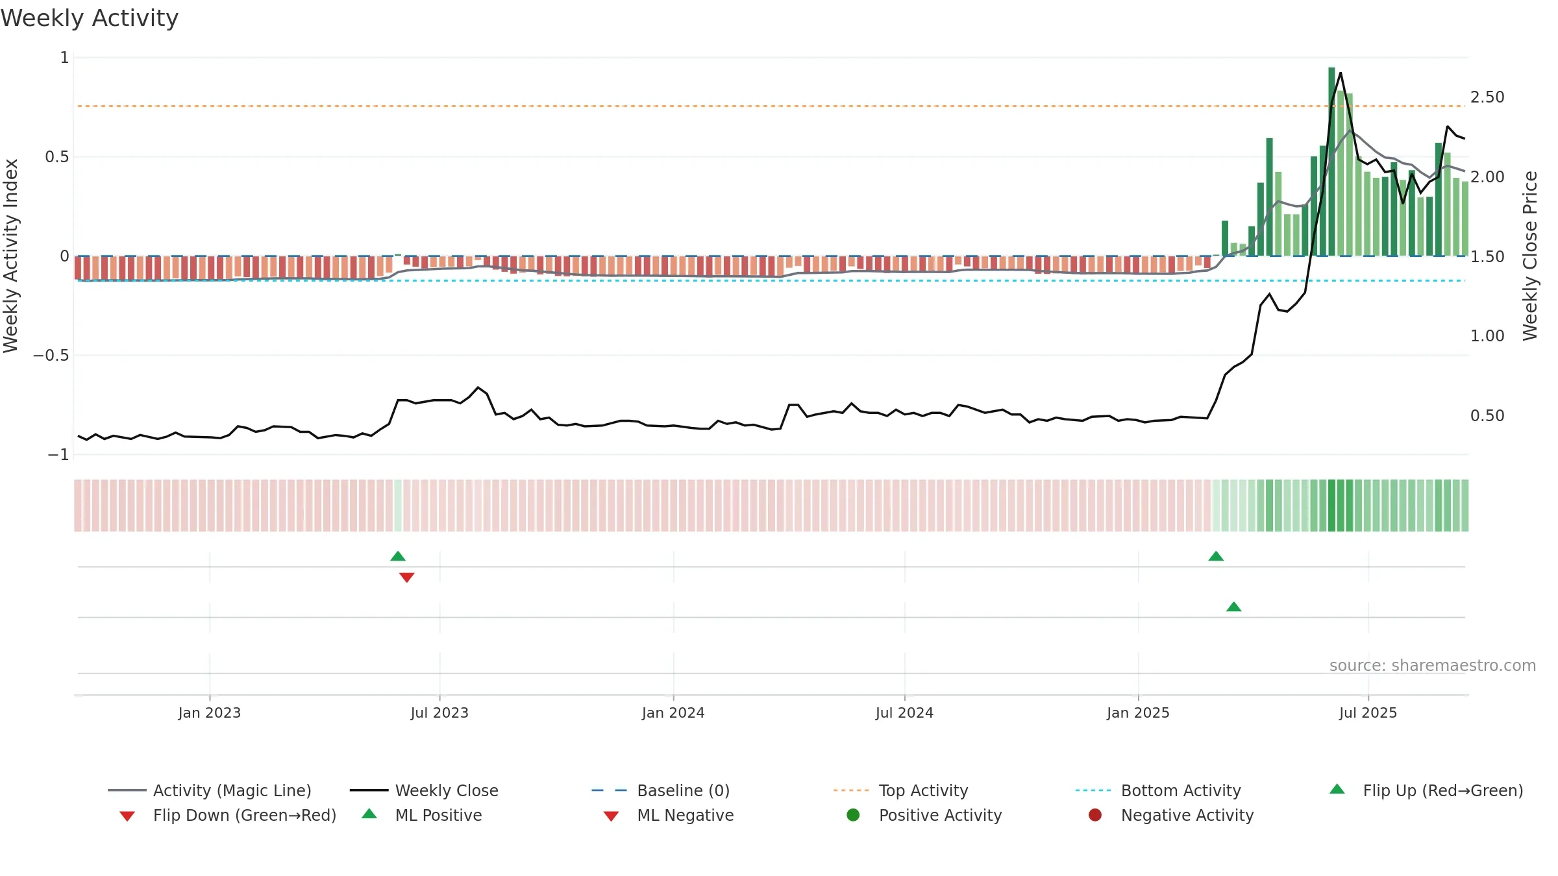1558x876 pixels.
Task: Toggle ML Negative legend entry
Action: [669, 815]
